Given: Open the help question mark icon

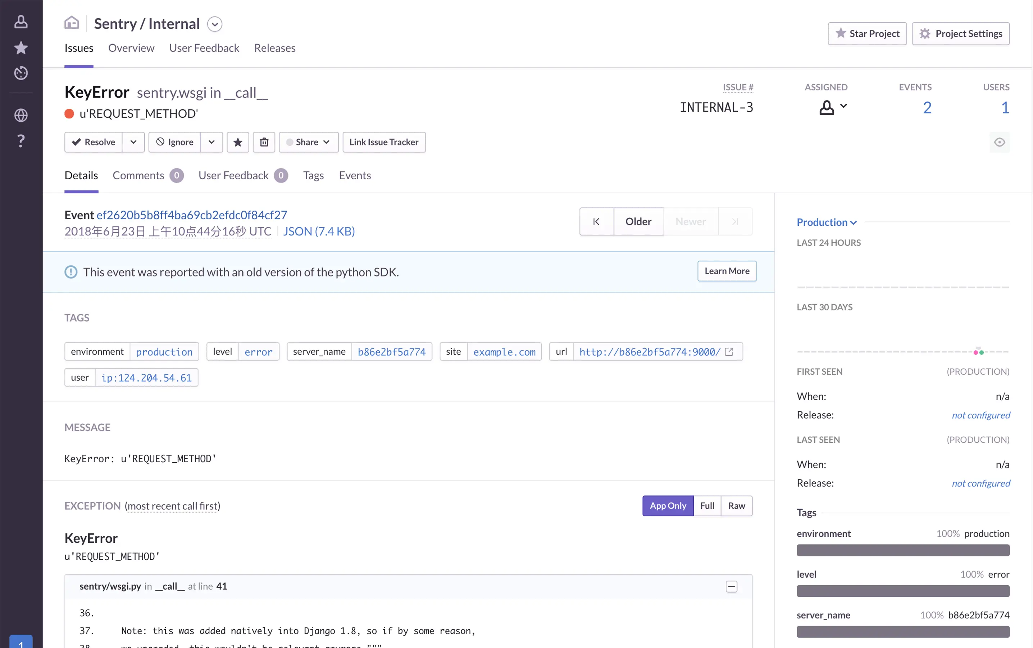Looking at the screenshot, I should point(21,140).
